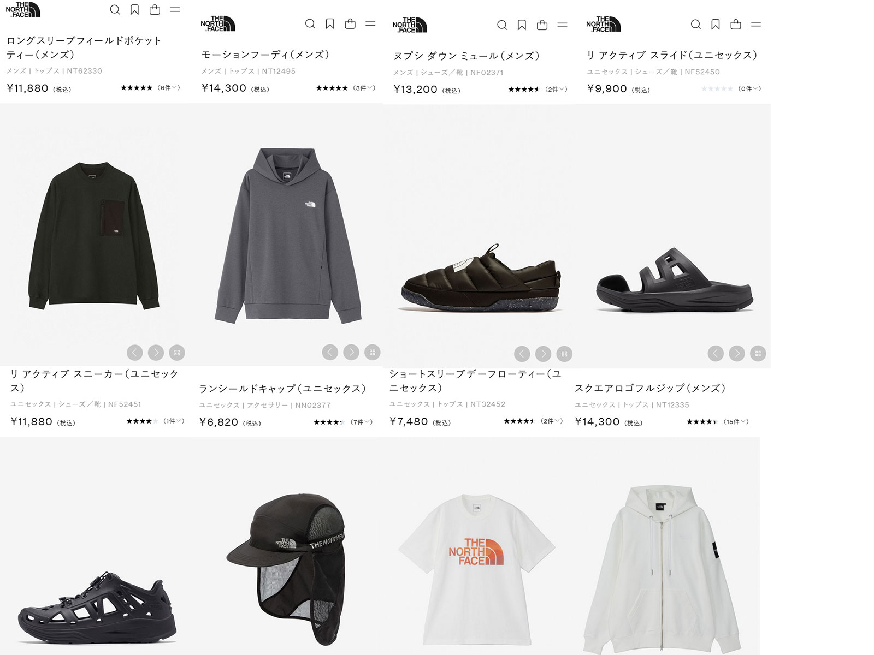The width and height of the screenshot is (874, 655).
Task: Open hamburger menu above ロングスリーブフィールドポケットティー
Action: click(175, 10)
